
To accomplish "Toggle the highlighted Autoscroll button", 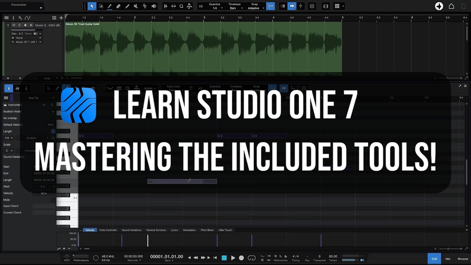I will [292, 6].
